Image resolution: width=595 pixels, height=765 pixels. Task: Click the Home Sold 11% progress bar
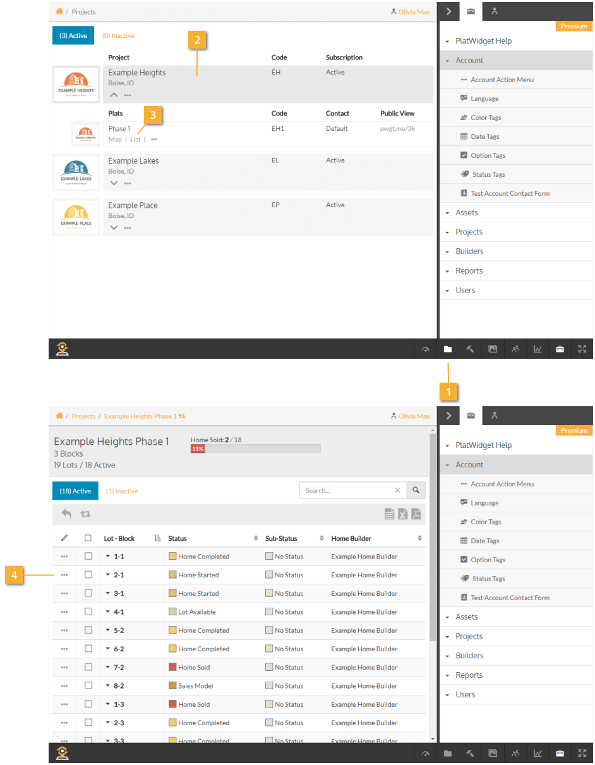(255, 449)
